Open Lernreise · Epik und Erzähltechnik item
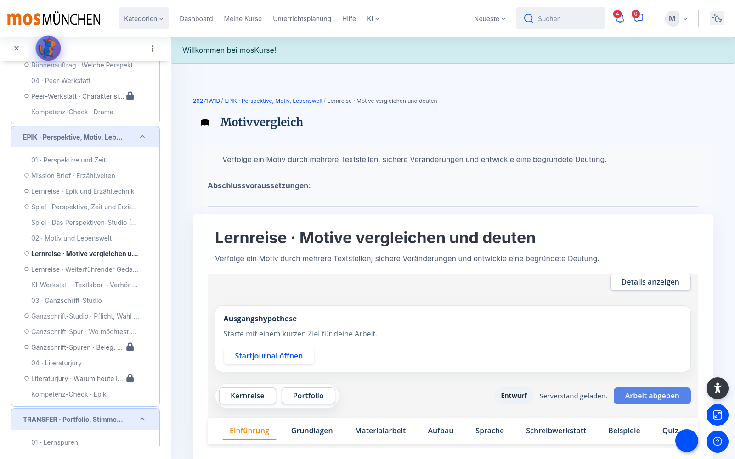Screen dimensions: 735x459 83,191
